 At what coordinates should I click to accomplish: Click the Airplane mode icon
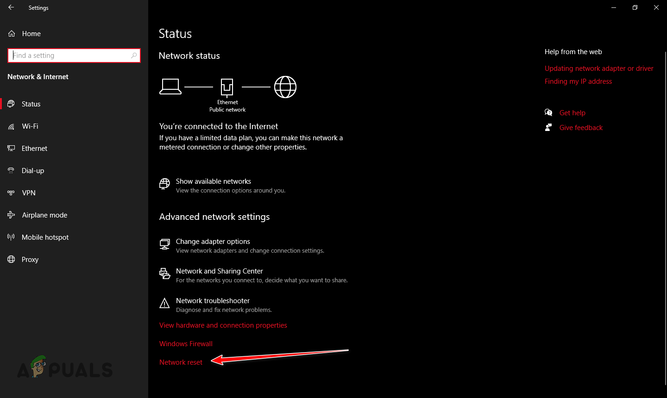11,215
